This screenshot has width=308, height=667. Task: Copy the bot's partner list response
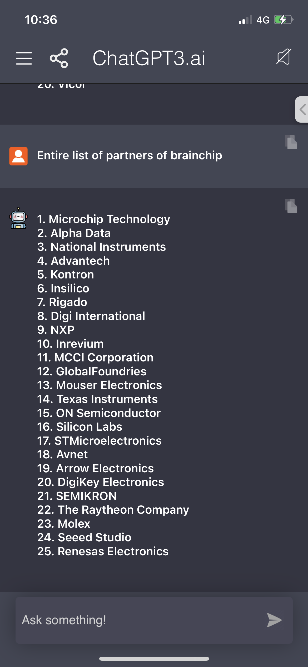pos(291,206)
